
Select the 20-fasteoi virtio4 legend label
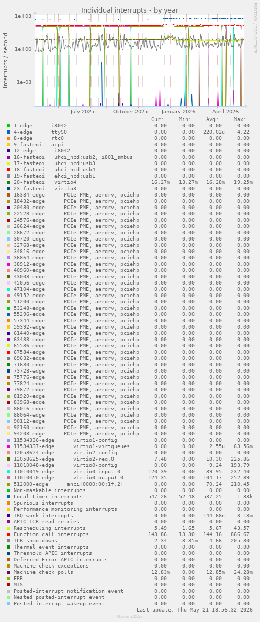tap(44, 182)
